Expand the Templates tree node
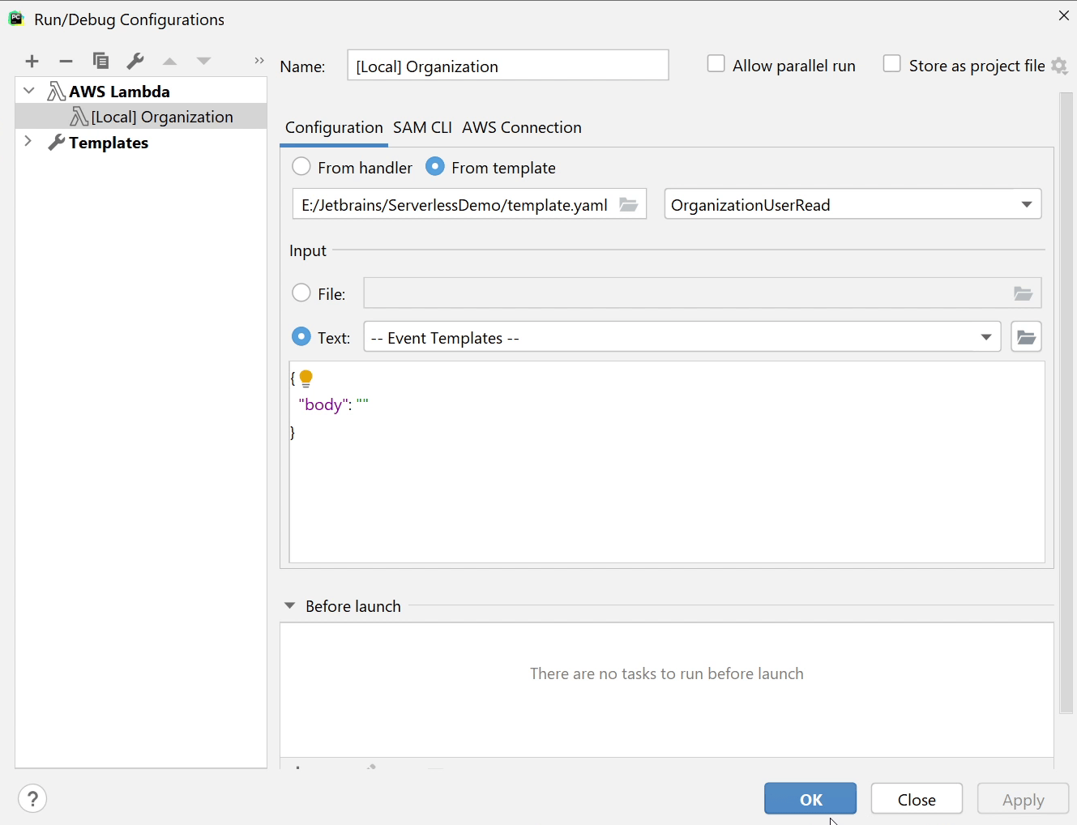 click(x=28, y=142)
